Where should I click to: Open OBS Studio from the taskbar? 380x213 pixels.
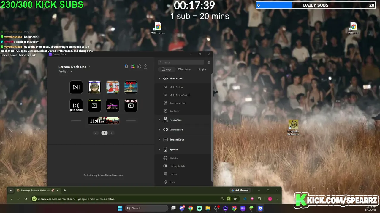coord(217,208)
